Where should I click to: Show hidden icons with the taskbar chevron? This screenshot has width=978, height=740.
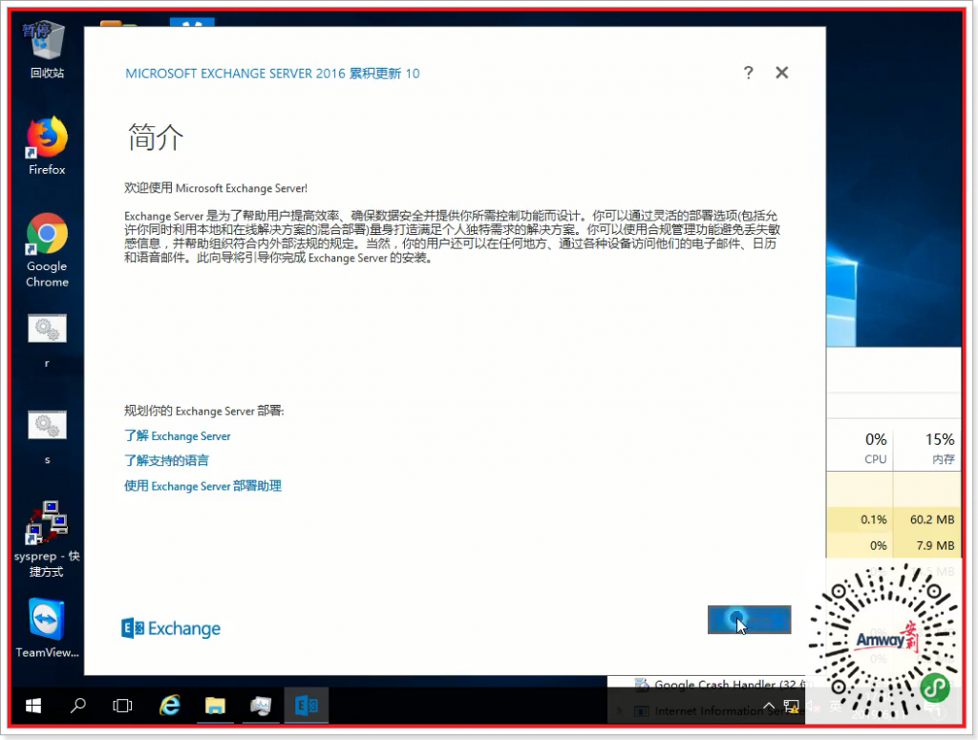pos(769,705)
